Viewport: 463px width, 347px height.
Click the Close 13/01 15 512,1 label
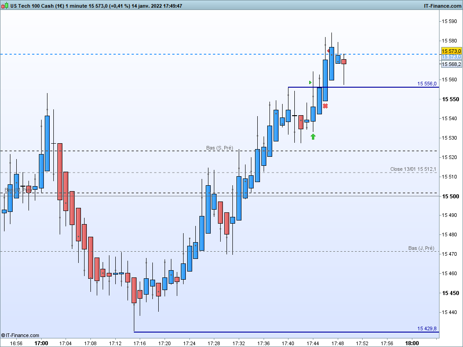click(413, 169)
